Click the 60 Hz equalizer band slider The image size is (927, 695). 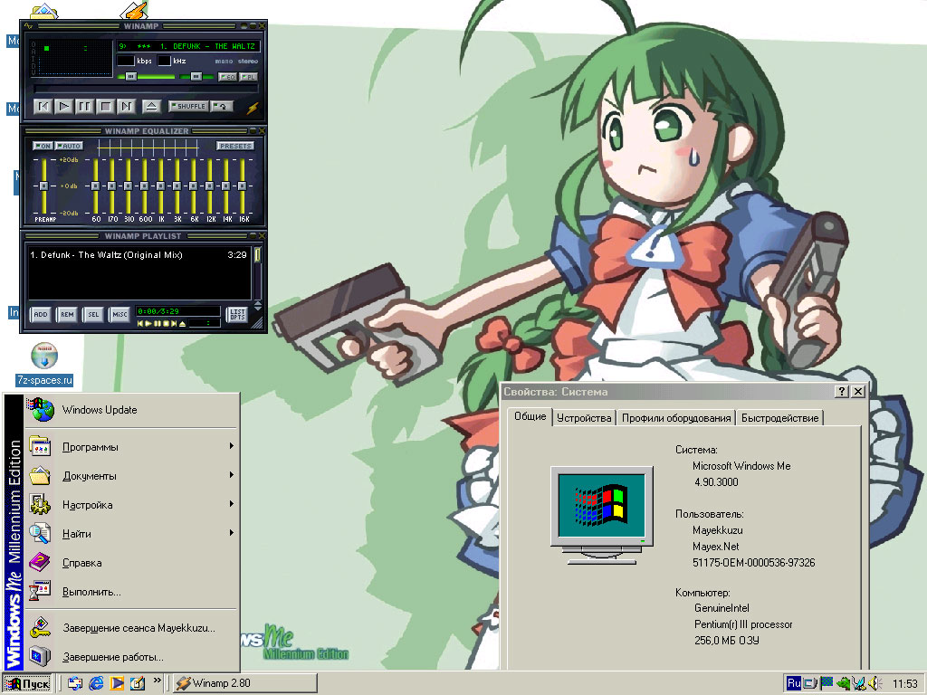[x=96, y=186]
